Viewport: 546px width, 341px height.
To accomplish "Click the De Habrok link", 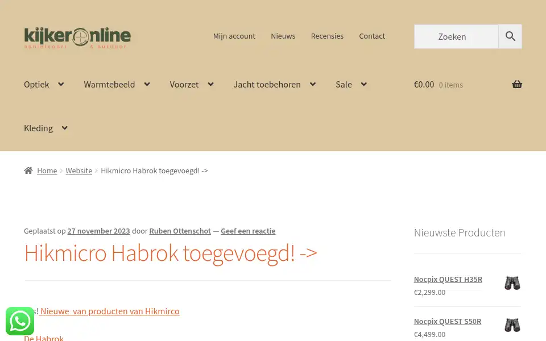I will tap(44, 338).
